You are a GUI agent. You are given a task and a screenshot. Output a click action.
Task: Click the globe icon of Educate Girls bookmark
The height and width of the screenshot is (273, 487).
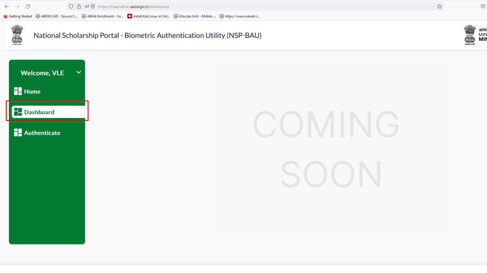[176, 16]
